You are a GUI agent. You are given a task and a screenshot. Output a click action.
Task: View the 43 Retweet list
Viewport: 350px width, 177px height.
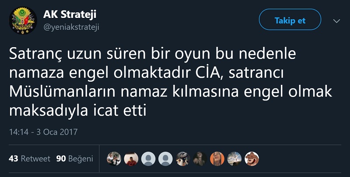point(29,159)
